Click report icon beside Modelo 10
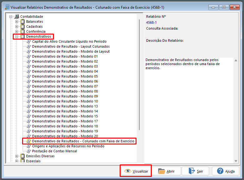 click(x=29, y=101)
